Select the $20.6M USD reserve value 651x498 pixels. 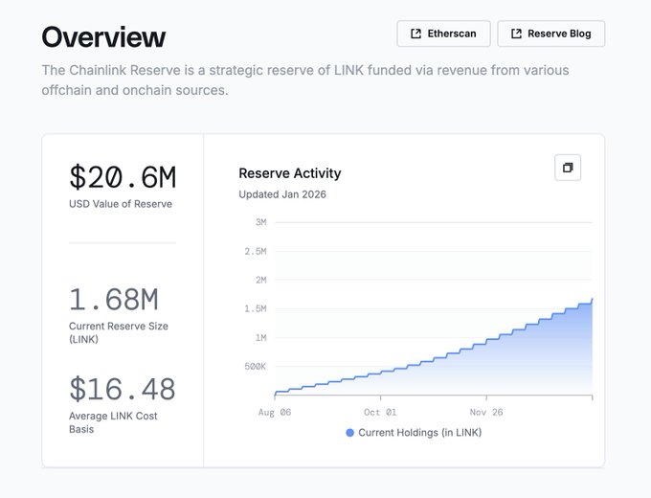(x=123, y=177)
